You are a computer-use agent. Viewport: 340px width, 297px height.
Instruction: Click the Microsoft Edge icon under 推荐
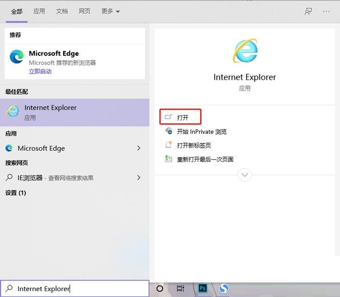coord(17,57)
